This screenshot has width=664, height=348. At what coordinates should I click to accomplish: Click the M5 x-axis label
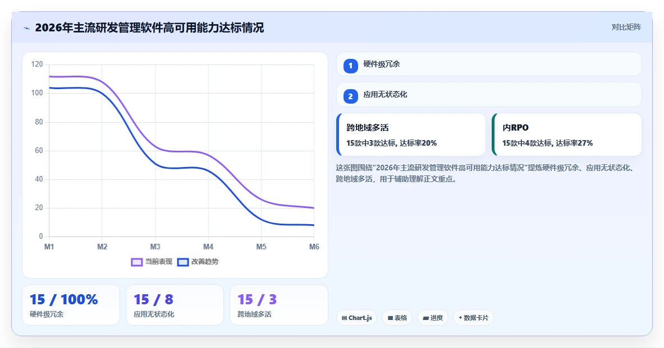(262, 247)
